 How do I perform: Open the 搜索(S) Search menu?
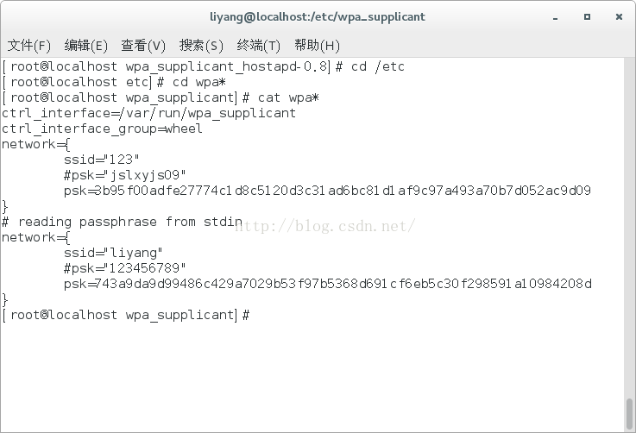pyautogui.click(x=201, y=45)
